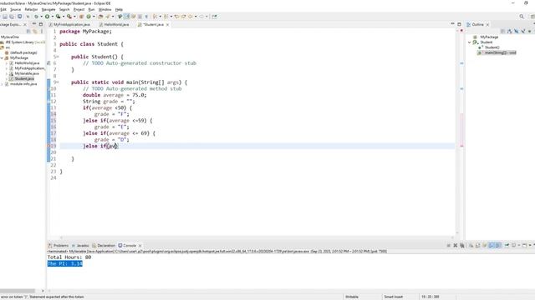Image resolution: width=535 pixels, height=300 pixels.
Task: Close the Package Explorer view tab
Action: (25, 24)
